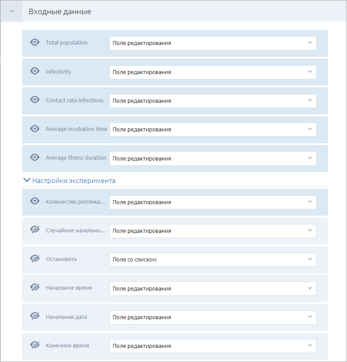Open the Остановить Поле со списком dropdown
Screen dimensions: 347x362
click(213, 260)
